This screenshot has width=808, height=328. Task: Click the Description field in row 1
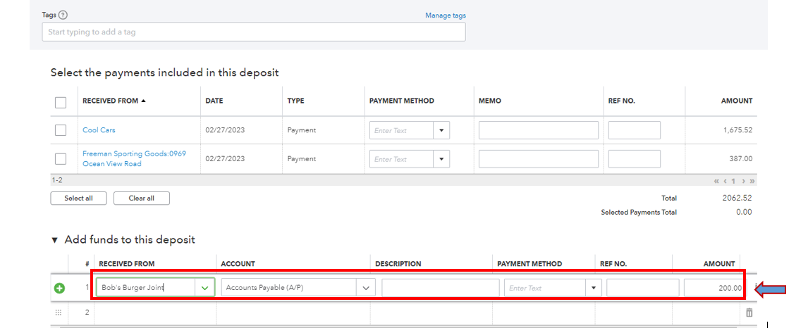tap(440, 288)
